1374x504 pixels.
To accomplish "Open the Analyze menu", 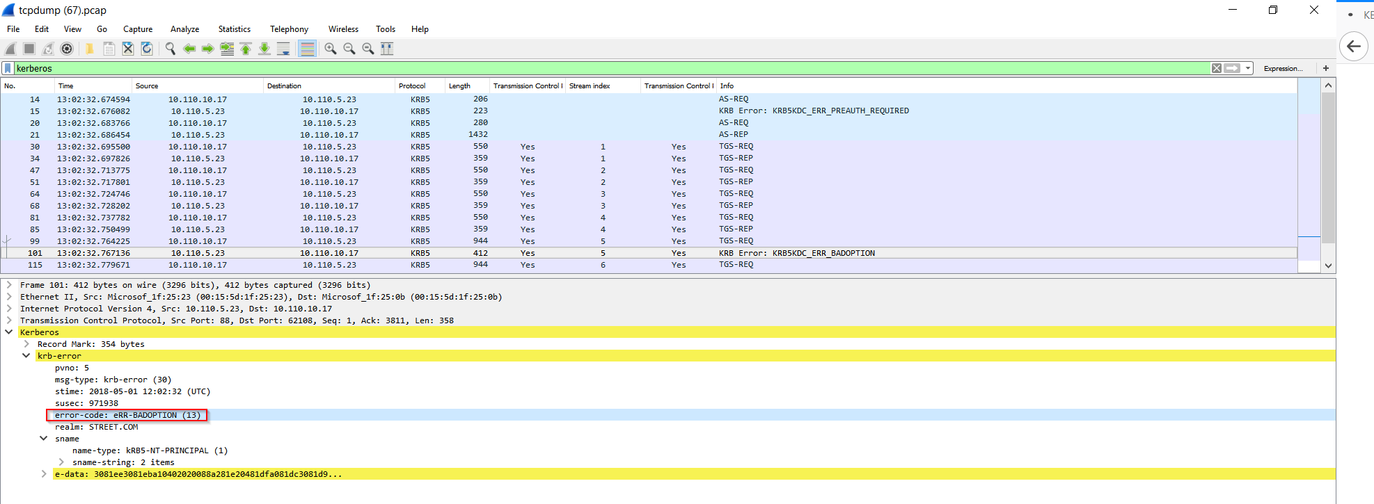I will pyautogui.click(x=185, y=29).
